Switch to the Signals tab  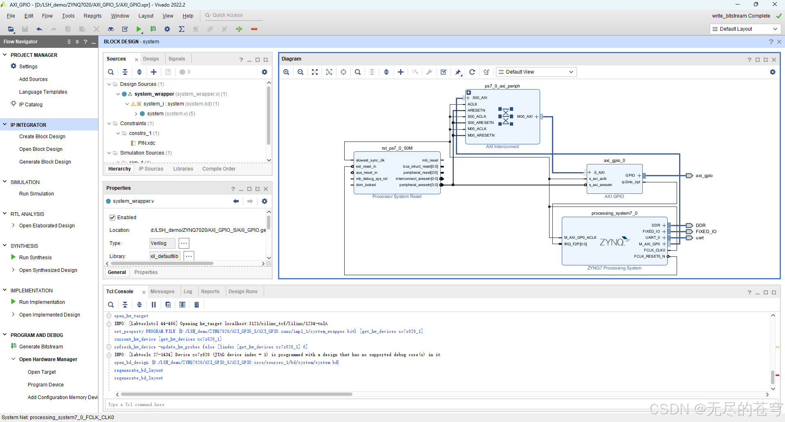[177, 59]
